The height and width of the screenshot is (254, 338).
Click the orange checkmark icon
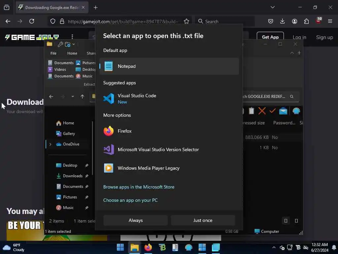pos(272,111)
